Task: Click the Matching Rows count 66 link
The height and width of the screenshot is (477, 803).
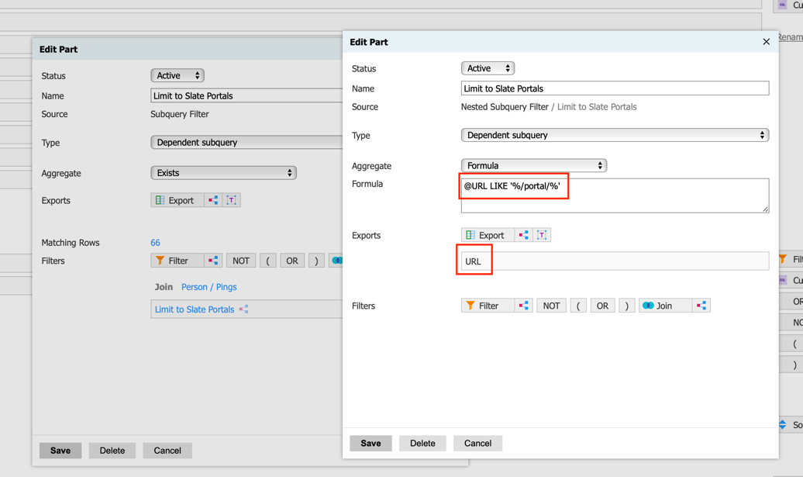Action: coord(155,243)
